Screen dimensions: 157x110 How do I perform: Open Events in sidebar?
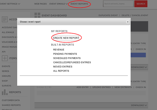pyautogui.click(x=6, y=66)
